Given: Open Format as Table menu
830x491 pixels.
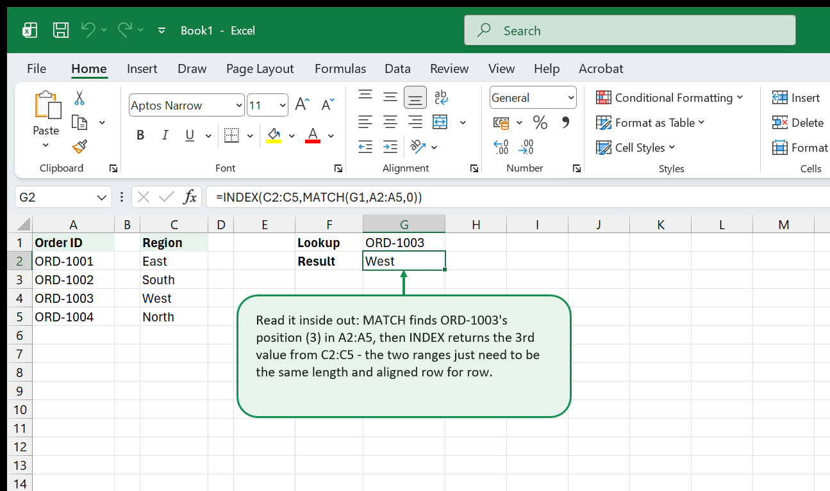Looking at the screenshot, I should click(650, 122).
